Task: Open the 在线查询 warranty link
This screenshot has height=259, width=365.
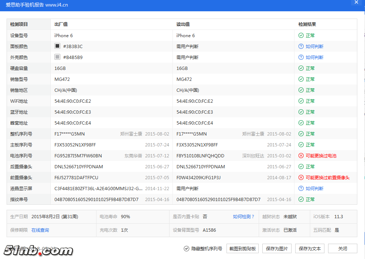Action: pos(40,230)
